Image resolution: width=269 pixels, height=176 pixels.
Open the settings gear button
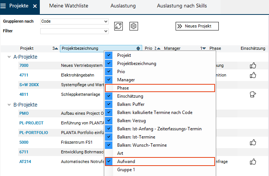134,26
